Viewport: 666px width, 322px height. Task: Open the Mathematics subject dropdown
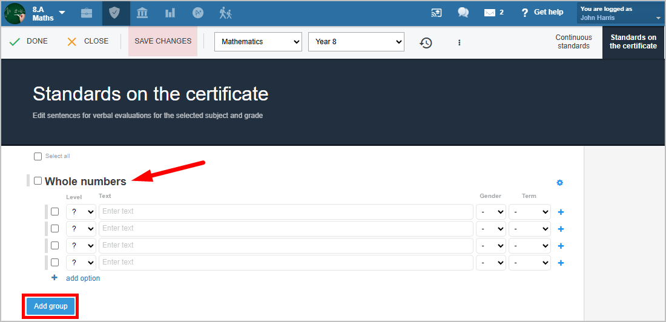point(258,42)
